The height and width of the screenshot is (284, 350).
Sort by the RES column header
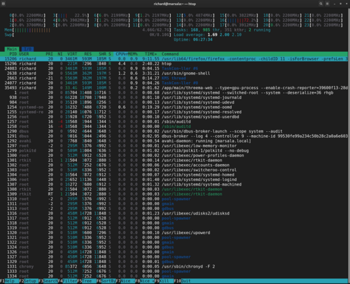click(88, 54)
